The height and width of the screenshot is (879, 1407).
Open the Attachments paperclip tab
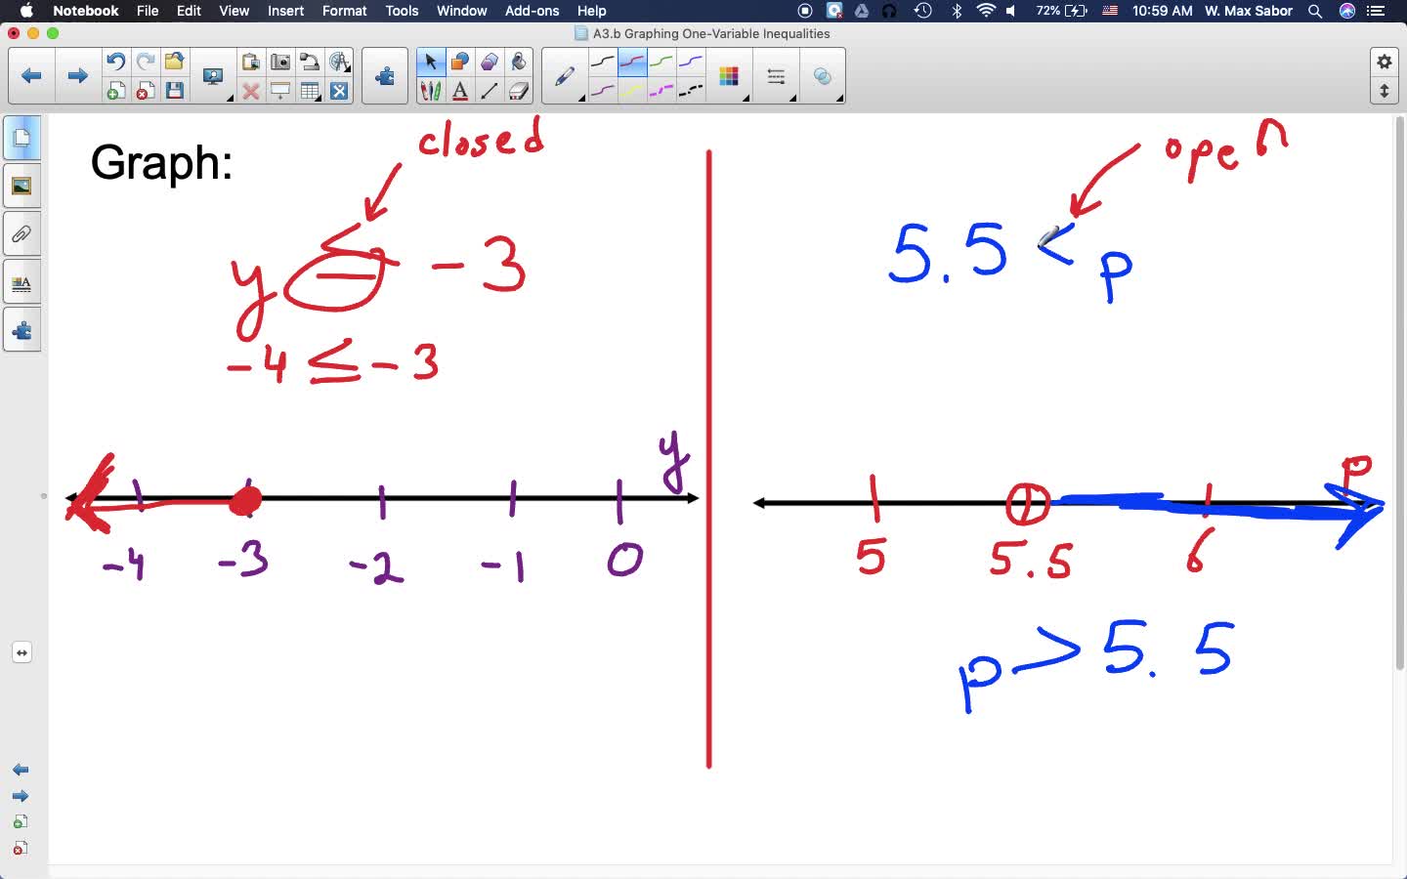coord(21,234)
